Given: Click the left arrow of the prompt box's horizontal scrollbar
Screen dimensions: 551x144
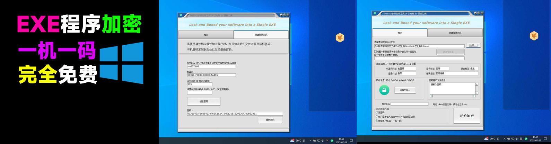Looking at the screenshot, I should pyautogui.click(x=431, y=96).
